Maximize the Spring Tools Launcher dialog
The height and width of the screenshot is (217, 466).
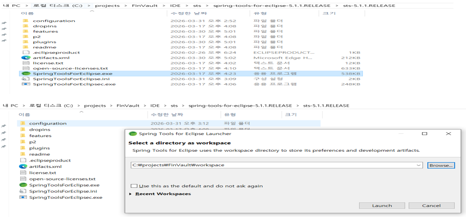pyautogui.click(x=425, y=134)
